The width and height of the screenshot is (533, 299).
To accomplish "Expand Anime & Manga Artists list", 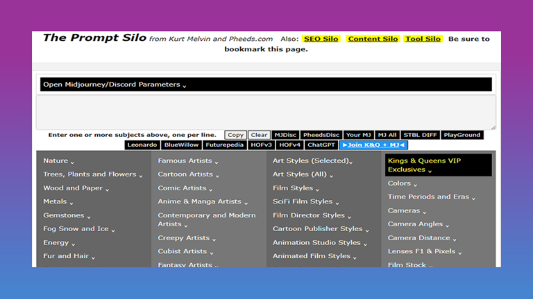I will point(203,201).
